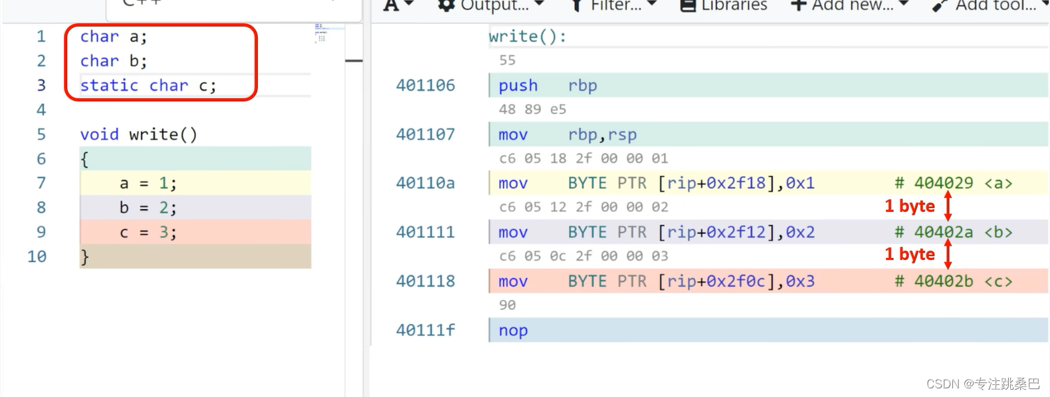The width and height of the screenshot is (1050, 397).
Task: Click the font size letter A icon
Action: 391,5
